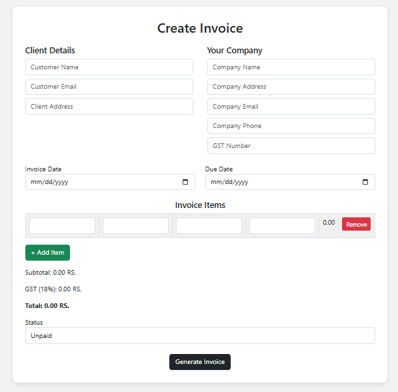This screenshot has width=398, height=392.
Task: Click the Company Name input
Action: coord(291,67)
